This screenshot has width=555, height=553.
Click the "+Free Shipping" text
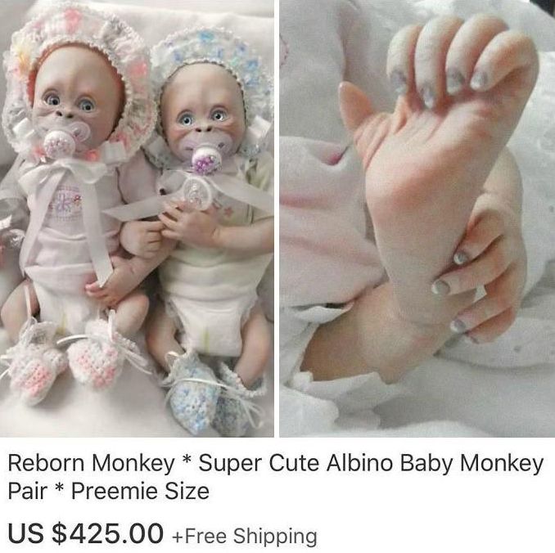tap(245, 536)
